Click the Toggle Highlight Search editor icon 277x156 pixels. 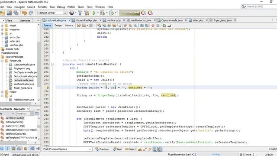tap(114, 26)
